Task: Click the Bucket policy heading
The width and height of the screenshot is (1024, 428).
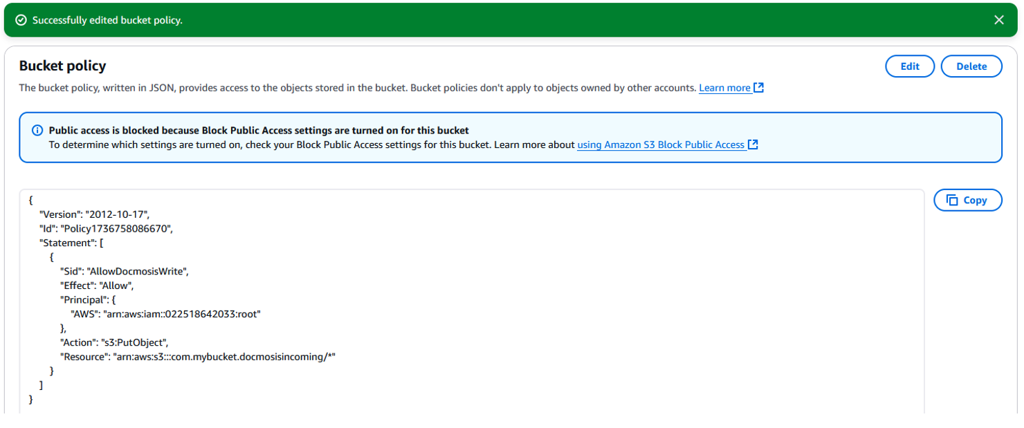Action: pyautogui.click(x=62, y=66)
